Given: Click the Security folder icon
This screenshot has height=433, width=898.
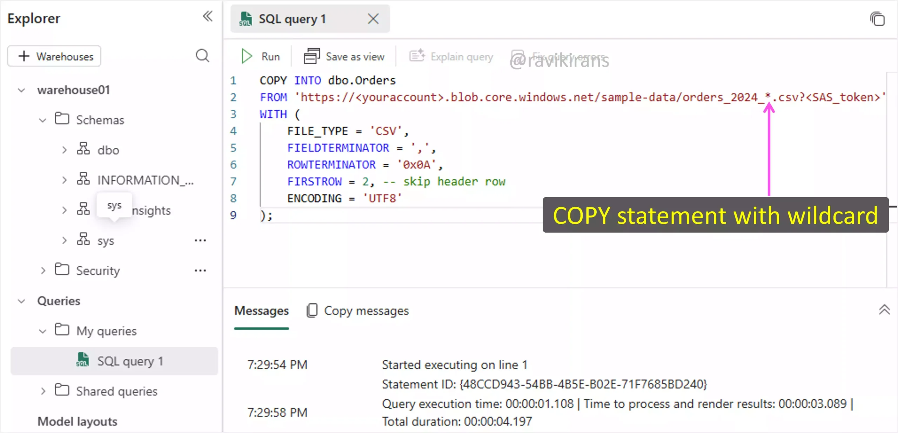Looking at the screenshot, I should (62, 269).
